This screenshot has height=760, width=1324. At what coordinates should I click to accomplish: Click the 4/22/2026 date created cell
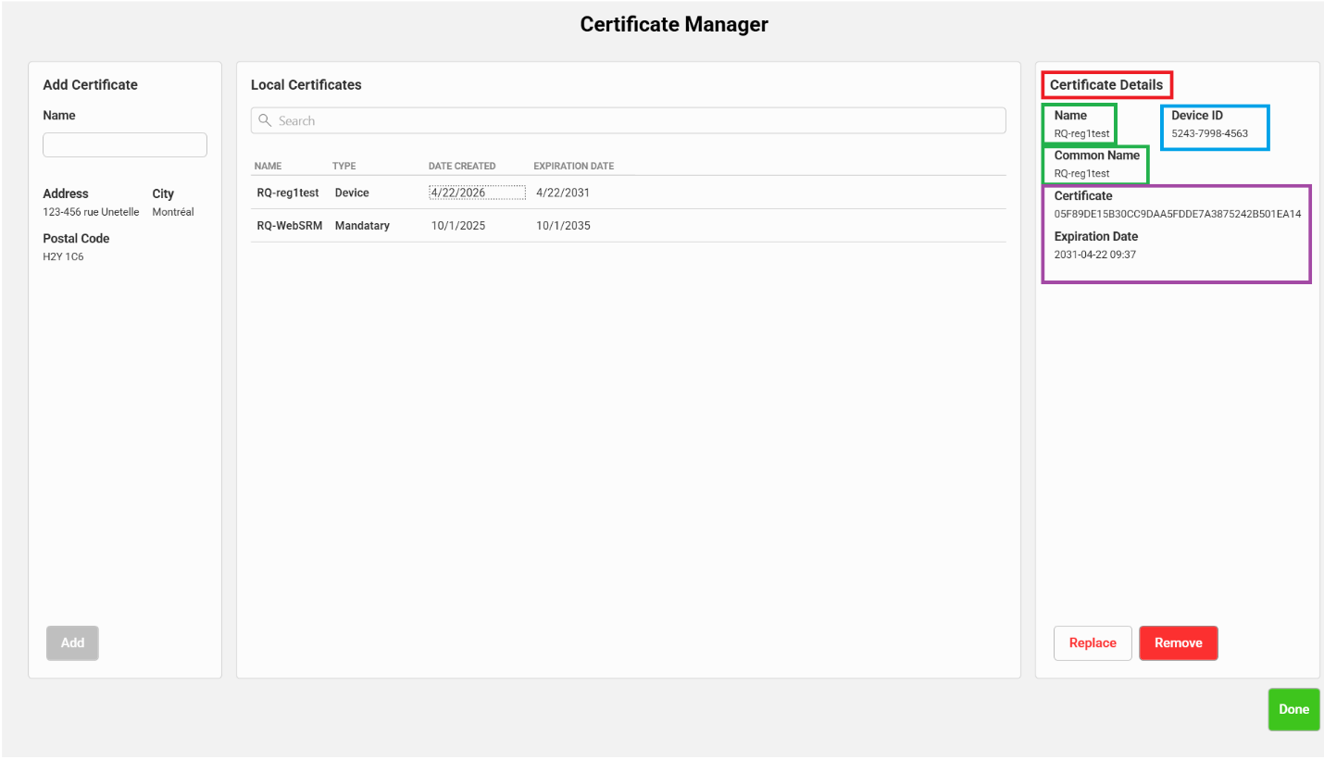coord(477,193)
